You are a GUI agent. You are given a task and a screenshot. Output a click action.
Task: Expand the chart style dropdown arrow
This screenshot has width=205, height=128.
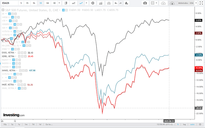[86, 3]
